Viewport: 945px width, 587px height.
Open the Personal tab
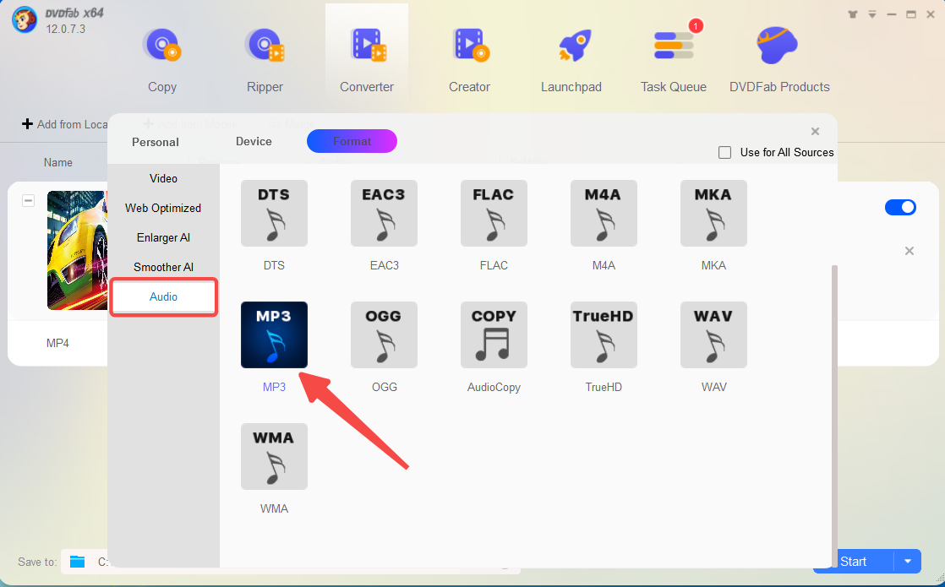click(155, 142)
